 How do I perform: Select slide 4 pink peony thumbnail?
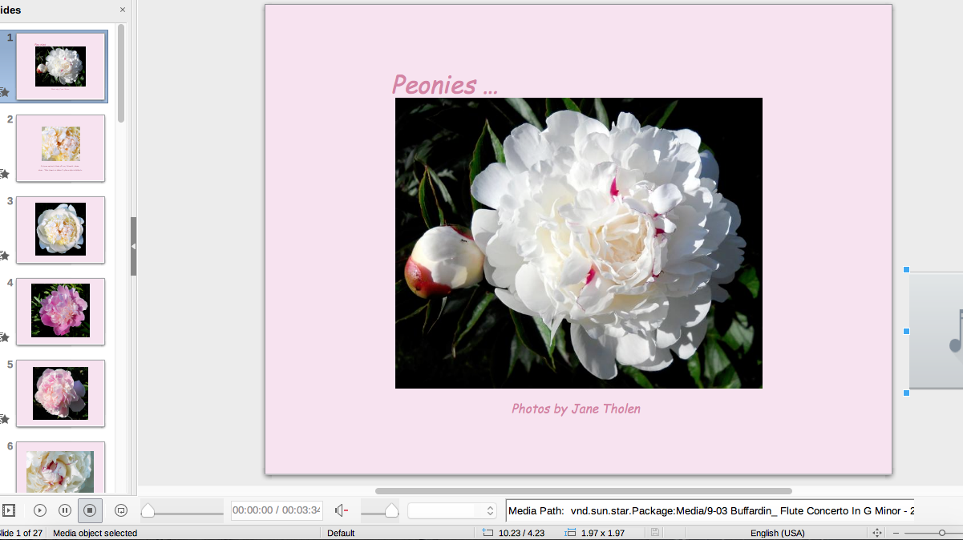coord(61,312)
